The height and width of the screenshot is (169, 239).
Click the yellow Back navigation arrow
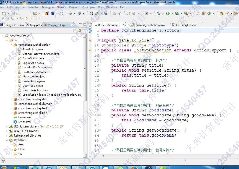point(27,18)
